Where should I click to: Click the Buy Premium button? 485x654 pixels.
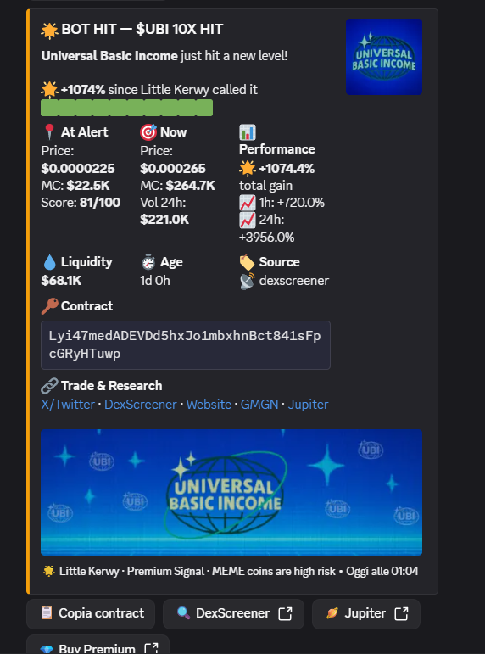pyautogui.click(x=98, y=646)
